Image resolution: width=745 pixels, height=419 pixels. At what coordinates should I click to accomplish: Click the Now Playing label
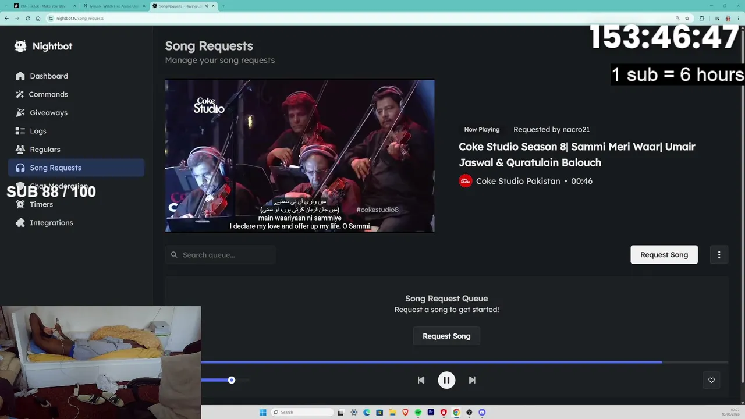coord(482,129)
